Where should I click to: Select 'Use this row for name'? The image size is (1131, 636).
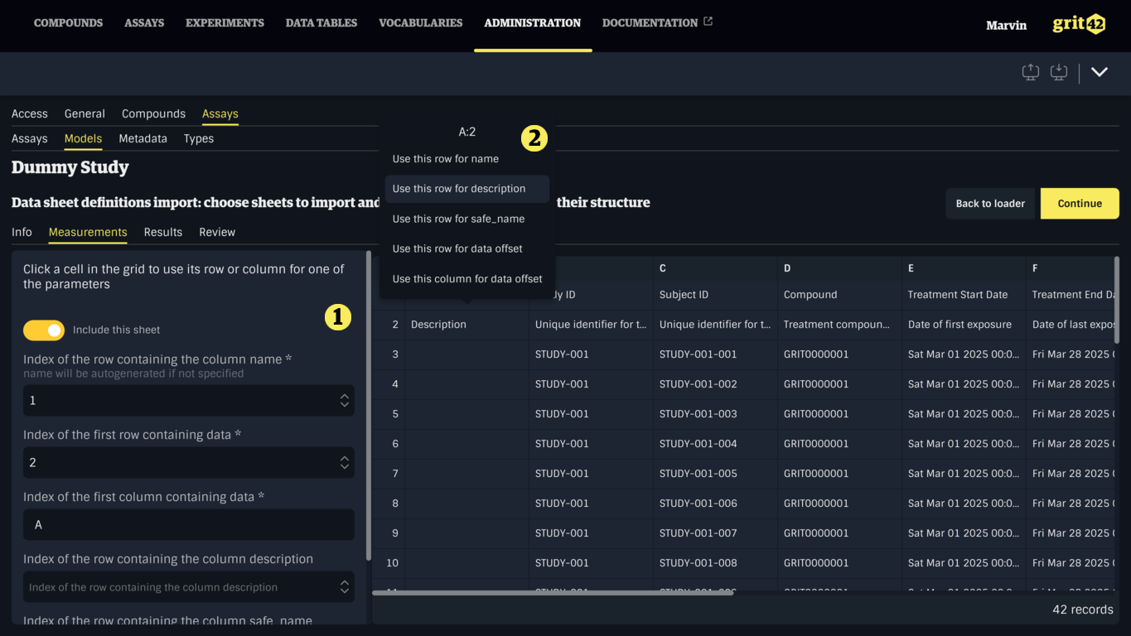(445, 158)
